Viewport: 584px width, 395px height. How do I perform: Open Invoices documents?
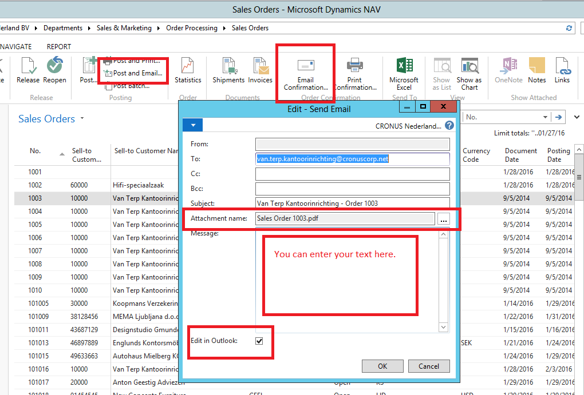coord(260,70)
